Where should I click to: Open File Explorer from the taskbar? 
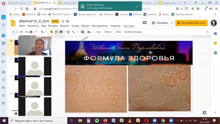point(80,121)
